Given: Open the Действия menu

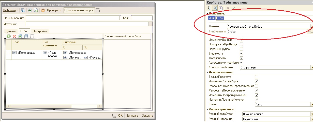Looking at the screenshot, I should pyautogui.click(x=10, y=10).
